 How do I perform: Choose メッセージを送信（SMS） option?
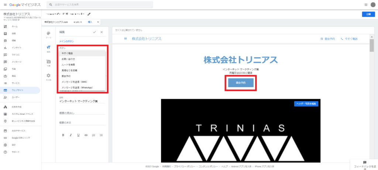point(82,82)
